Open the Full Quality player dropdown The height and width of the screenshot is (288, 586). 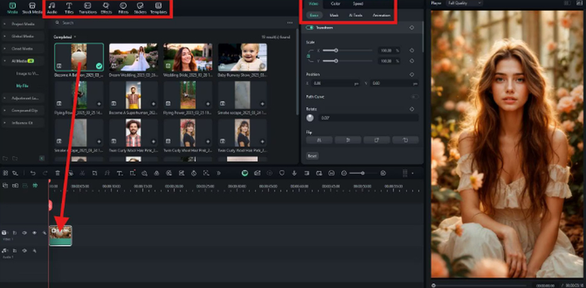tap(465, 3)
